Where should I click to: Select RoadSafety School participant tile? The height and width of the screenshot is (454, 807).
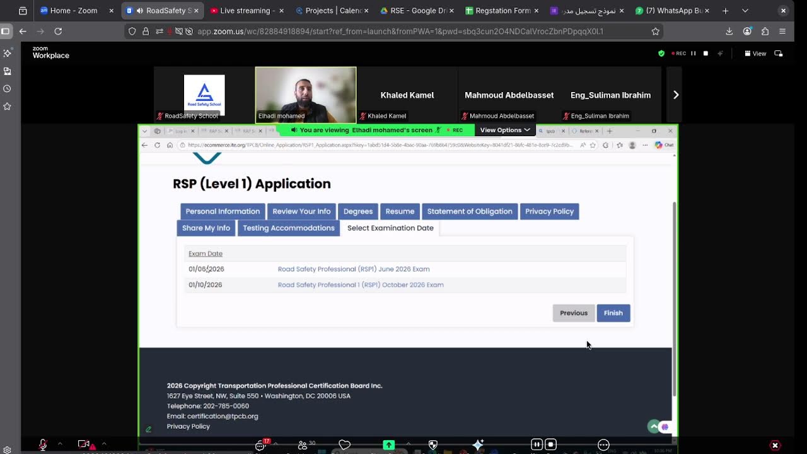(x=204, y=95)
